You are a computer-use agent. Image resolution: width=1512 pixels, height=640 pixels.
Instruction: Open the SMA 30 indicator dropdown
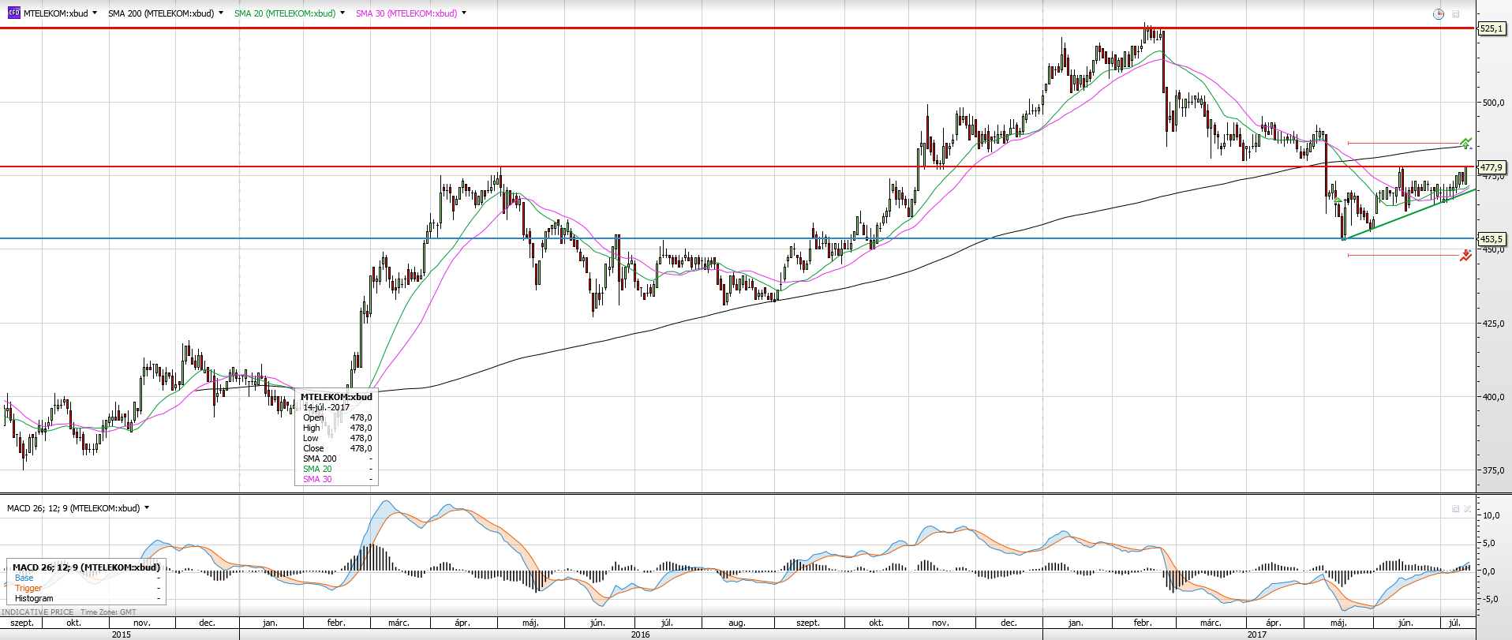(464, 13)
